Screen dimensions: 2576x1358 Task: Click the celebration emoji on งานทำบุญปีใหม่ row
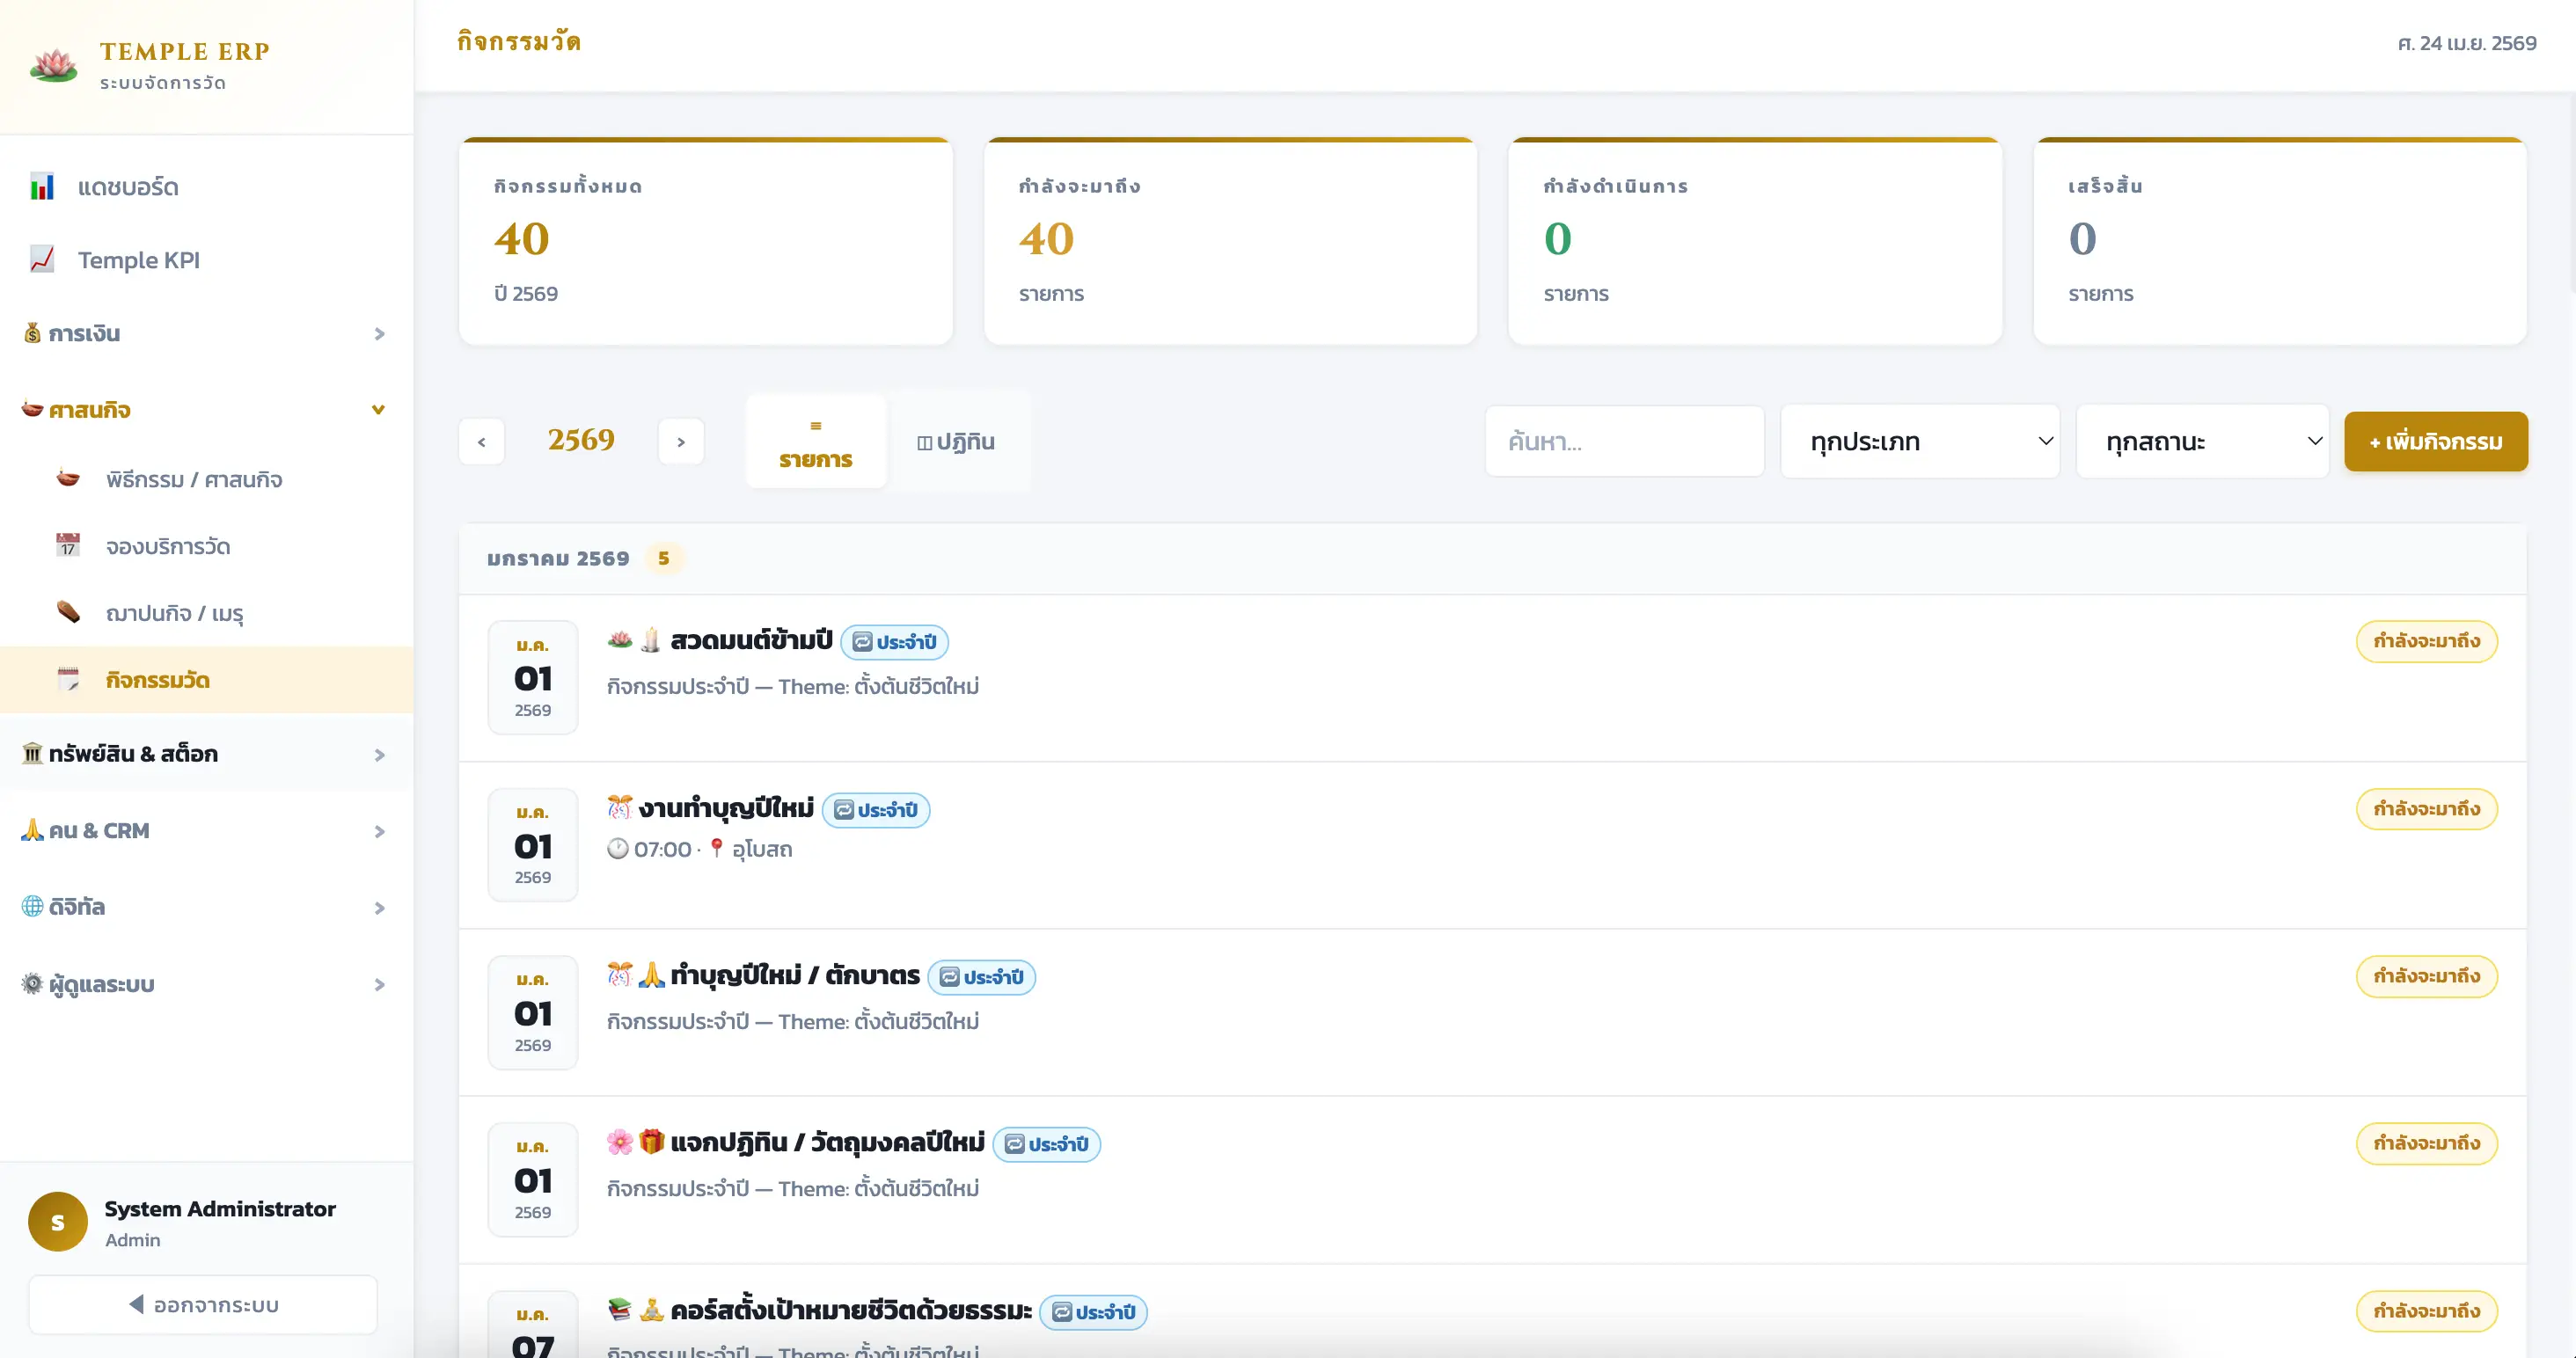[x=620, y=807]
